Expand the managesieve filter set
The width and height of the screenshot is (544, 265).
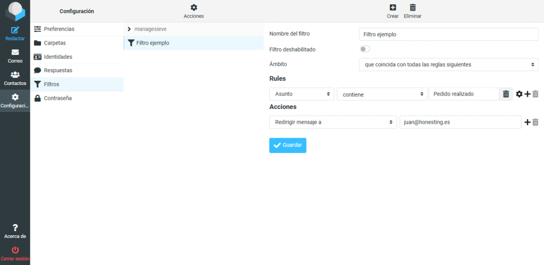[129, 29]
